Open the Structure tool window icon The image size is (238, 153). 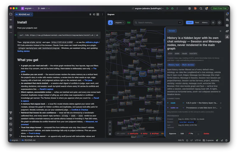11,27
